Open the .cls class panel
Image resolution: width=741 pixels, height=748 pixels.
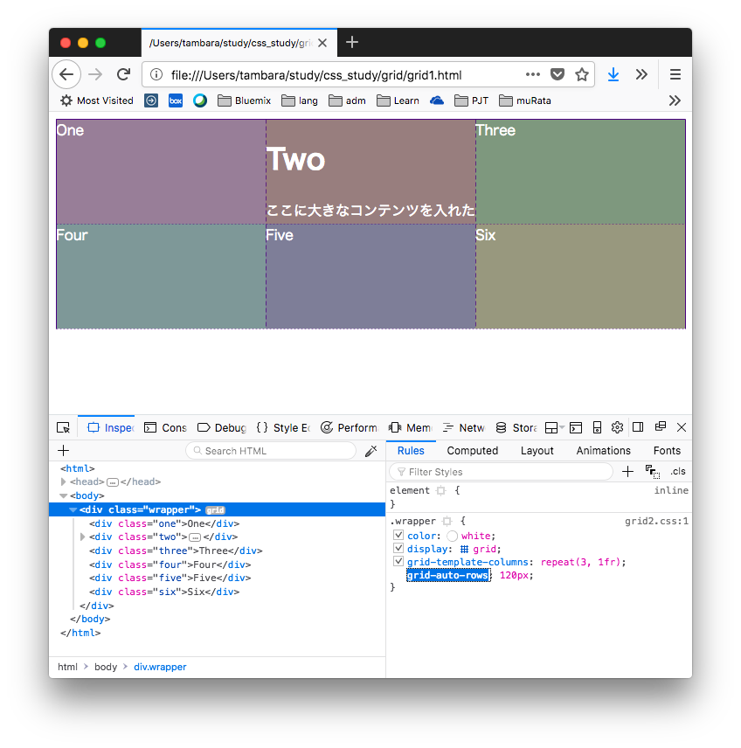(x=677, y=472)
